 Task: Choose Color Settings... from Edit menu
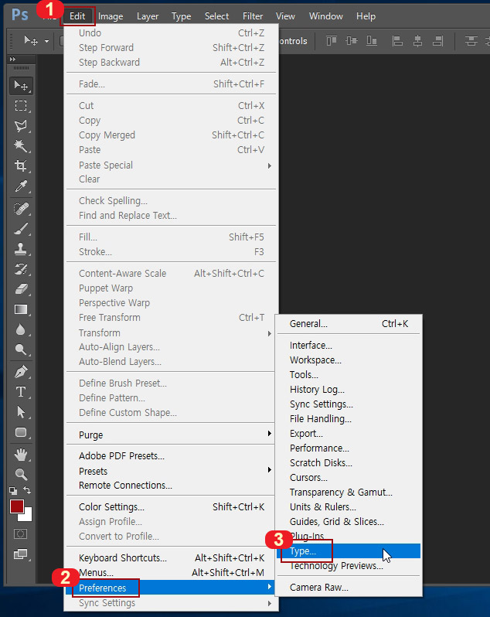click(x=171, y=507)
